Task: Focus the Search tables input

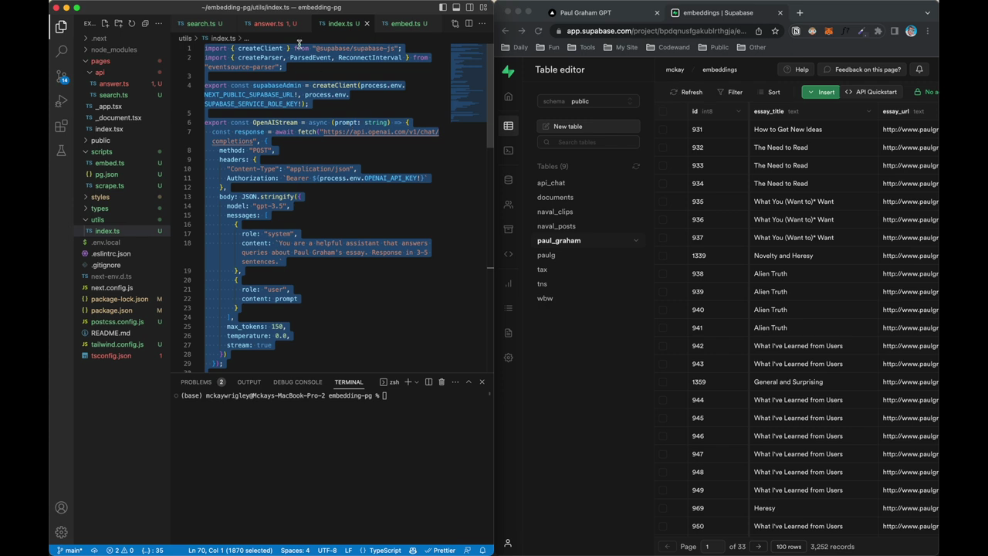Action: [588, 142]
